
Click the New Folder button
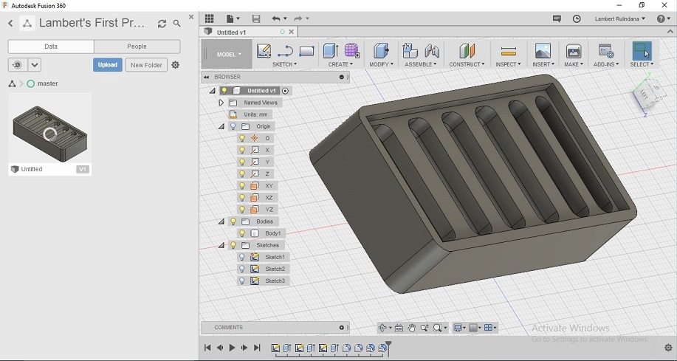tap(146, 65)
